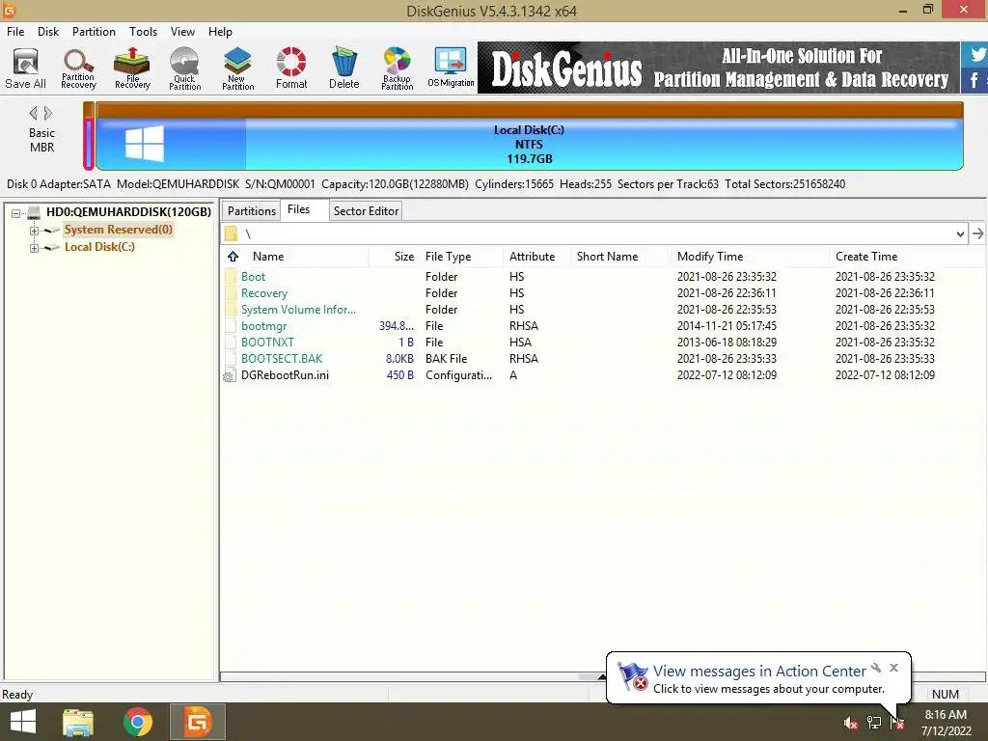Screen dimensions: 988x741
Task: Click the up-one-level arrow in the file list
Action: click(x=233, y=257)
